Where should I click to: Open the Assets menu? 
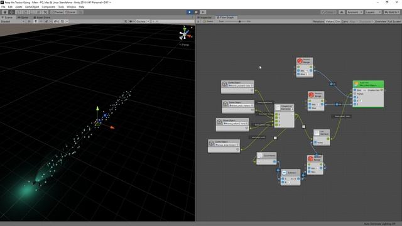point(19,7)
